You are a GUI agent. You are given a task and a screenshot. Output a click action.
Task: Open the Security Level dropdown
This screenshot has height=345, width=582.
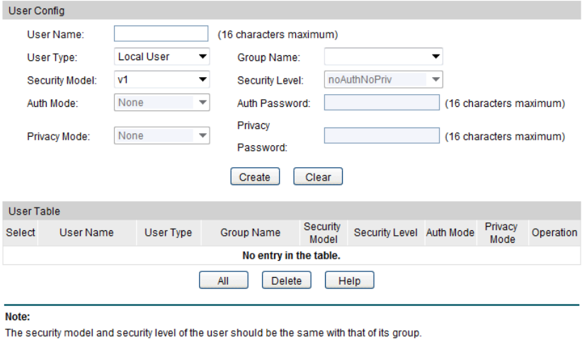[x=382, y=80]
